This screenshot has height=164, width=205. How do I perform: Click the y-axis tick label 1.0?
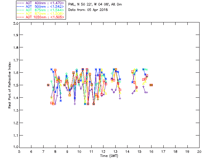(16, 147)
